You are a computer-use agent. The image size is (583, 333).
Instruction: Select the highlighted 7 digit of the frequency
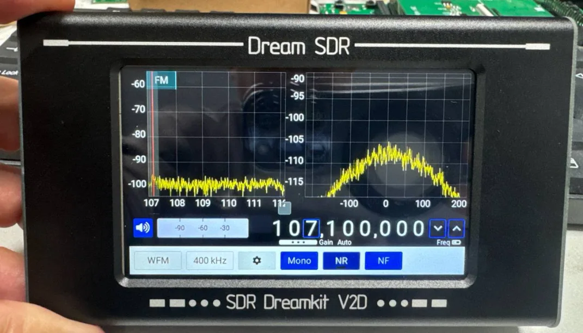click(311, 228)
